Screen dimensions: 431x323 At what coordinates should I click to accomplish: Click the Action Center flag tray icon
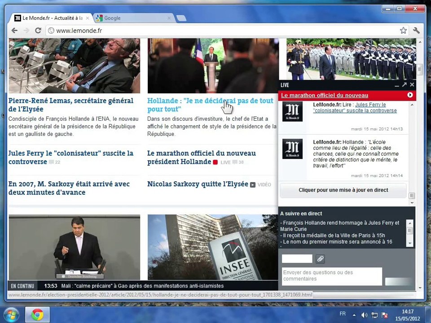point(385,315)
